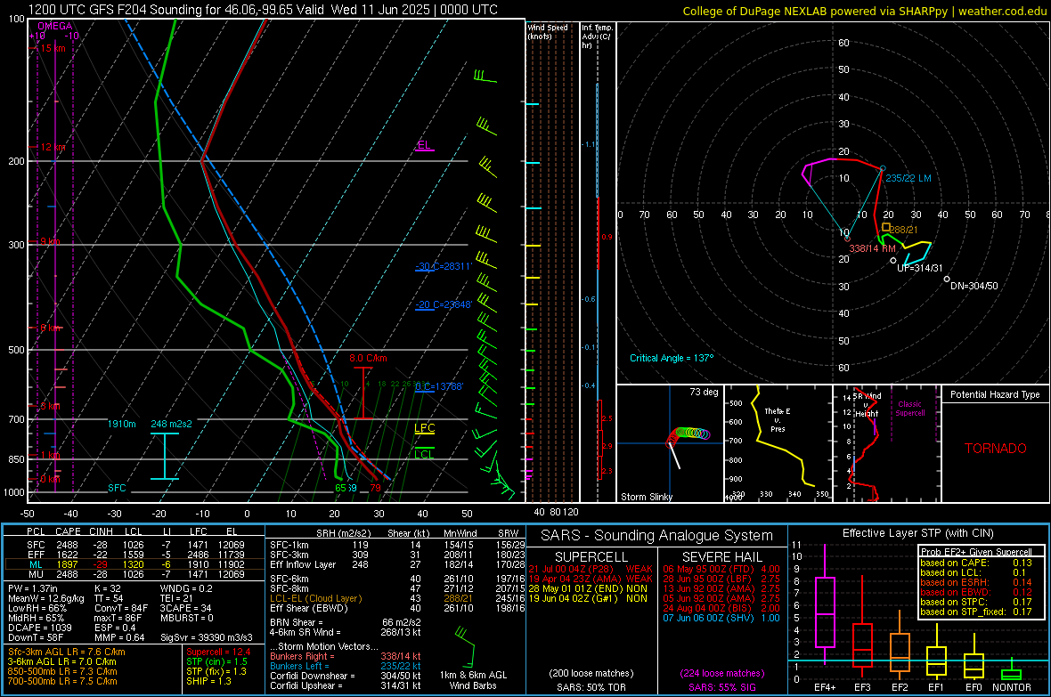Click the Wind Speed (knots) panel header

pos(549,31)
